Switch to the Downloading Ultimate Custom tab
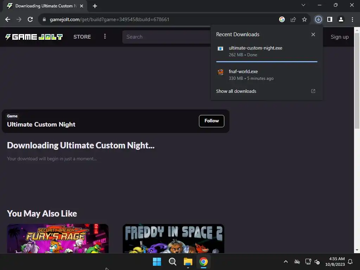 pyautogui.click(x=45, y=6)
